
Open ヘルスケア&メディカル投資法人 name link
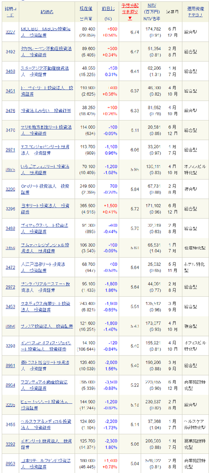46,425
